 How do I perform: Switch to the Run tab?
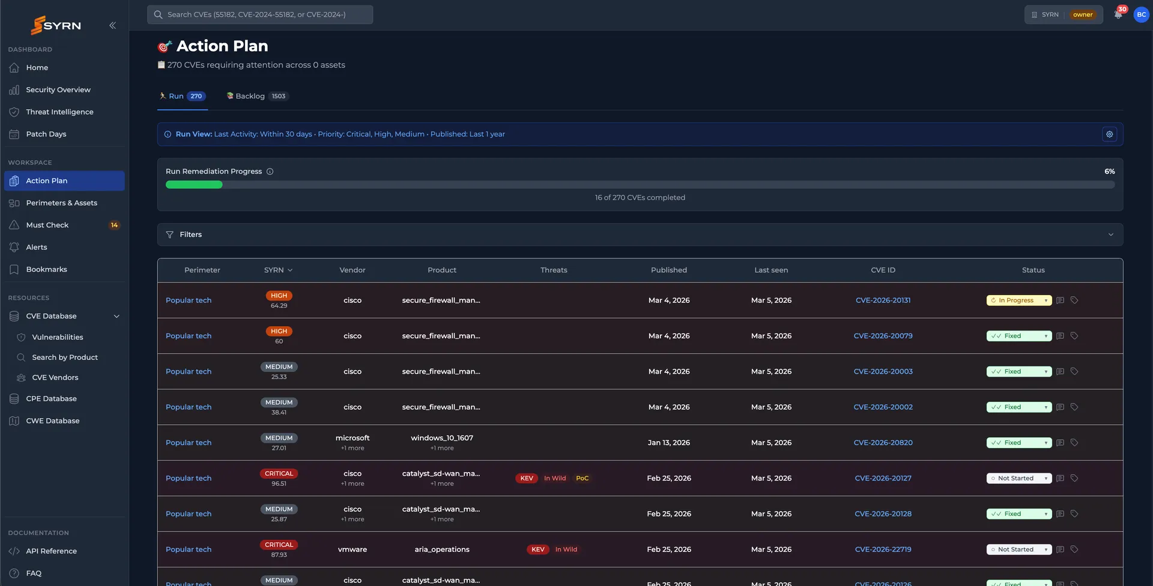click(x=183, y=97)
